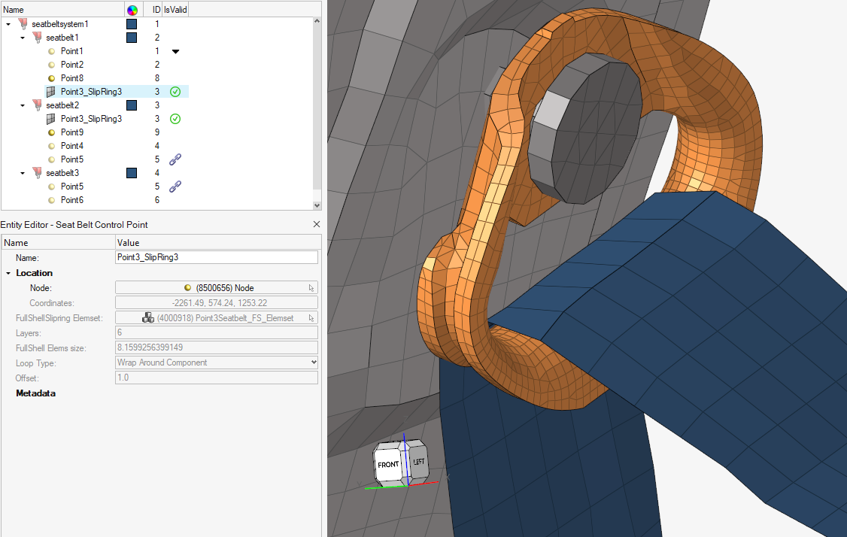Click the node picker cursor icon in Node field

311,287
